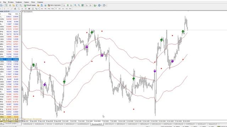
Task: Open the Вид menu
Action: [5, 2]
